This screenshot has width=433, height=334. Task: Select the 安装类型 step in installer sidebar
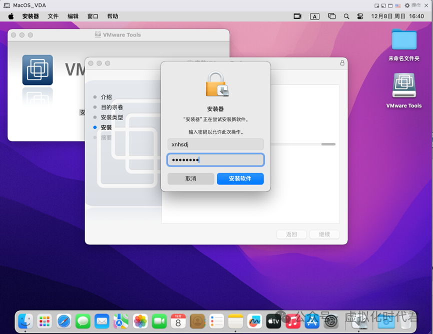click(112, 117)
